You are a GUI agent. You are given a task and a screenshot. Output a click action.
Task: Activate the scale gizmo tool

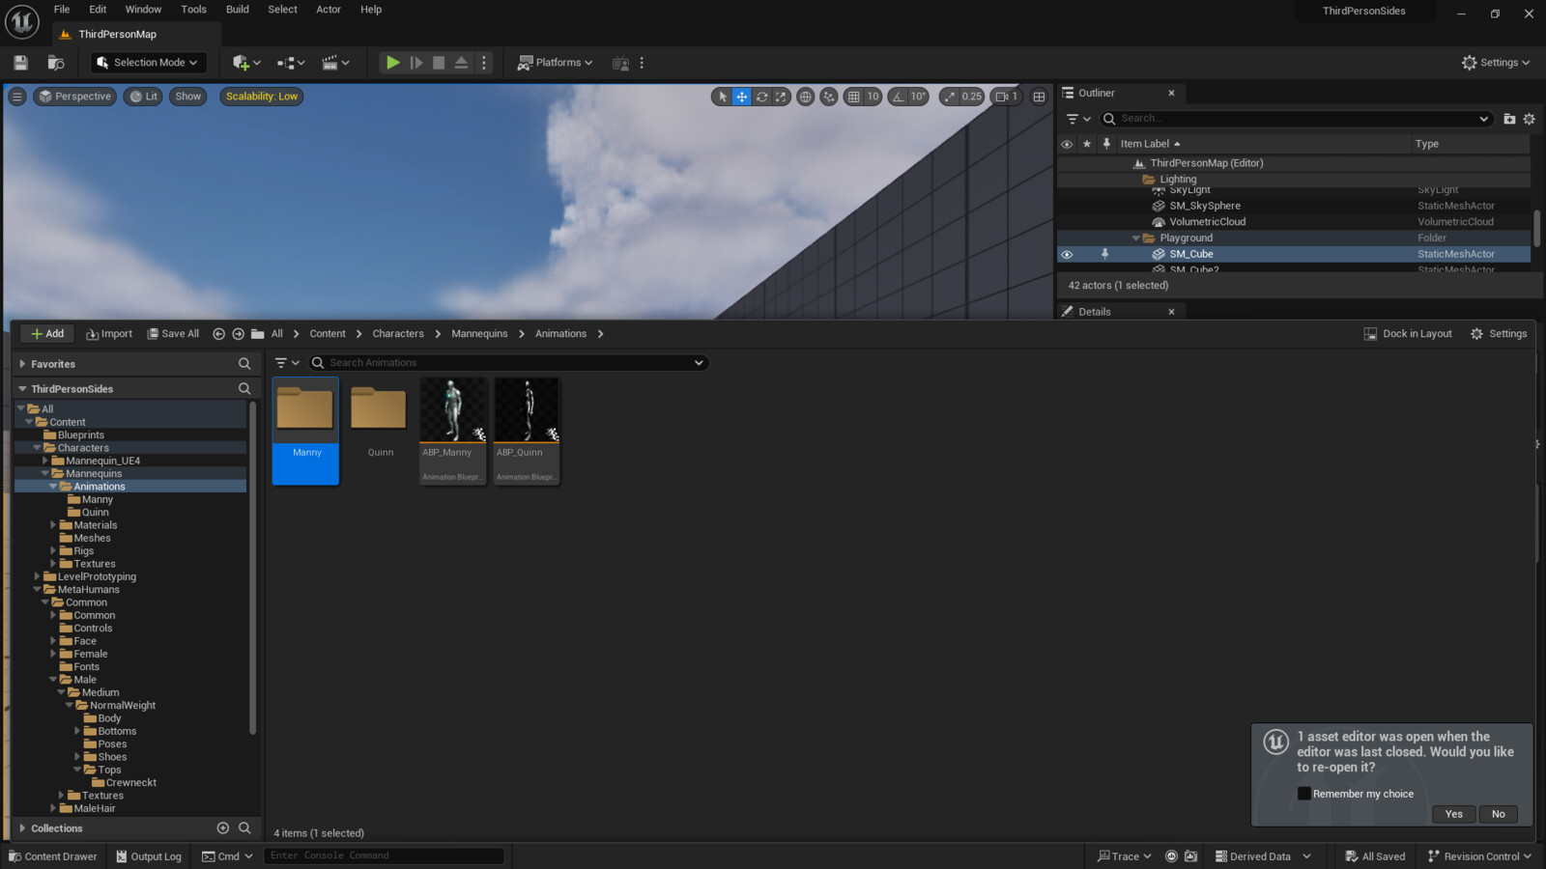781,97
